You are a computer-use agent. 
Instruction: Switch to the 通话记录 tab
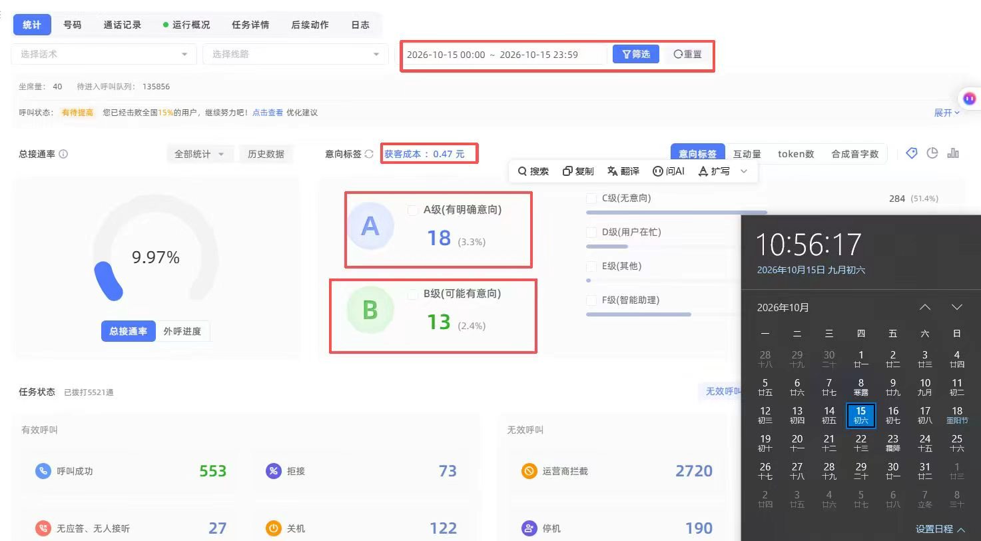pyautogui.click(x=123, y=25)
